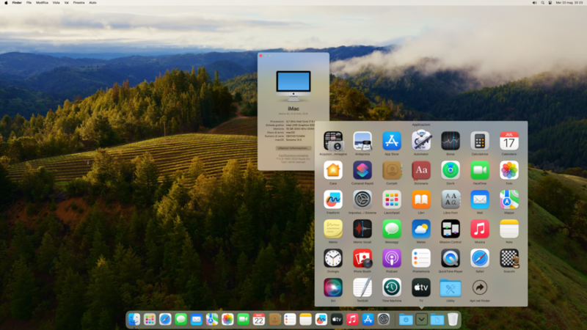The width and height of the screenshot is (587, 330).
Task: Open the Meteo weather app
Action: coord(421,229)
